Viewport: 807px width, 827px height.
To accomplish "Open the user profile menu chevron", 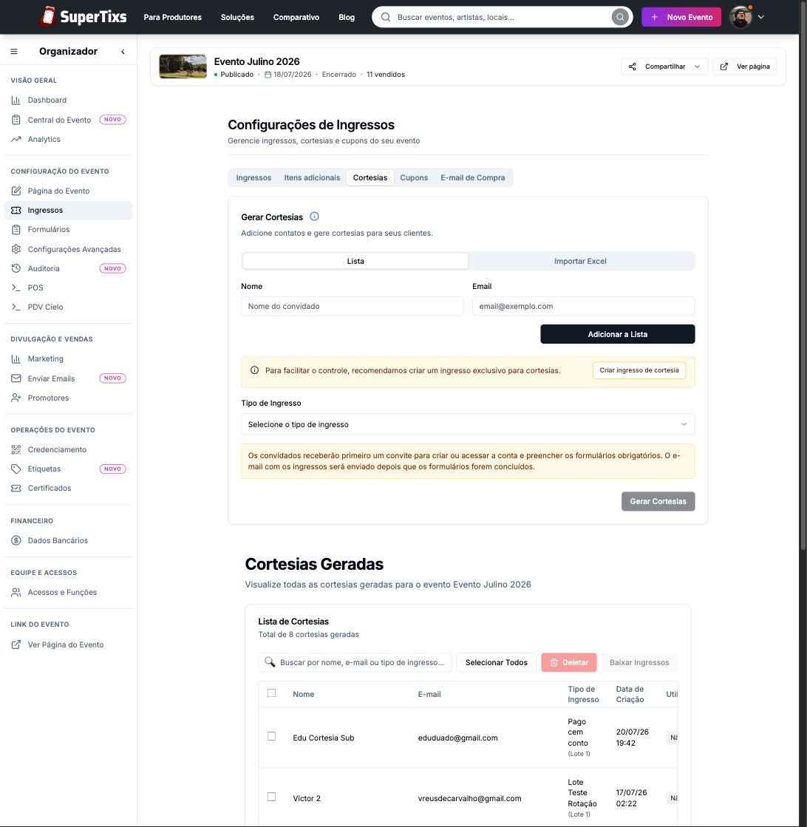I will (761, 17).
